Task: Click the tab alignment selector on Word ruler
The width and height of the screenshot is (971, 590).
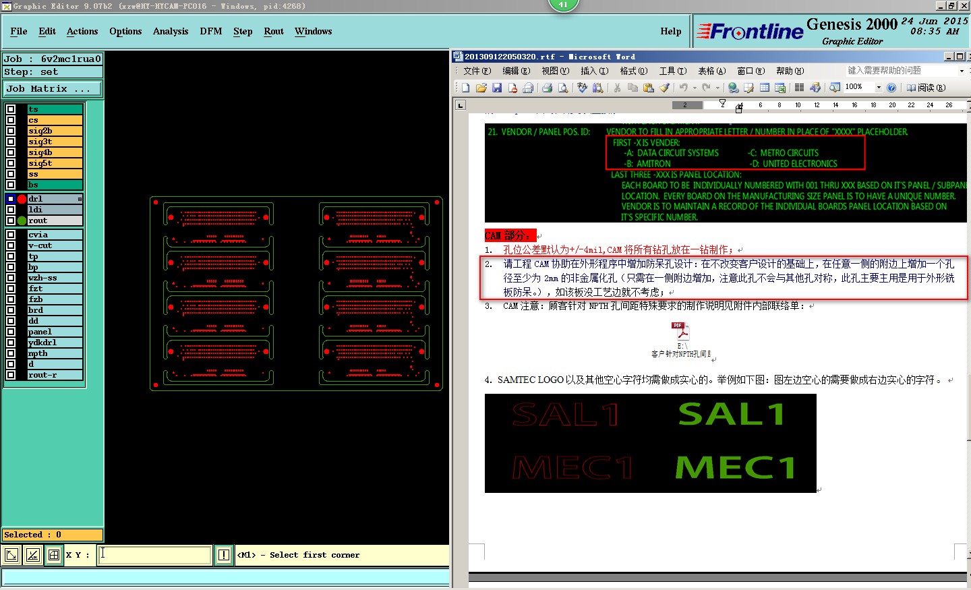Action: (461, 105)
